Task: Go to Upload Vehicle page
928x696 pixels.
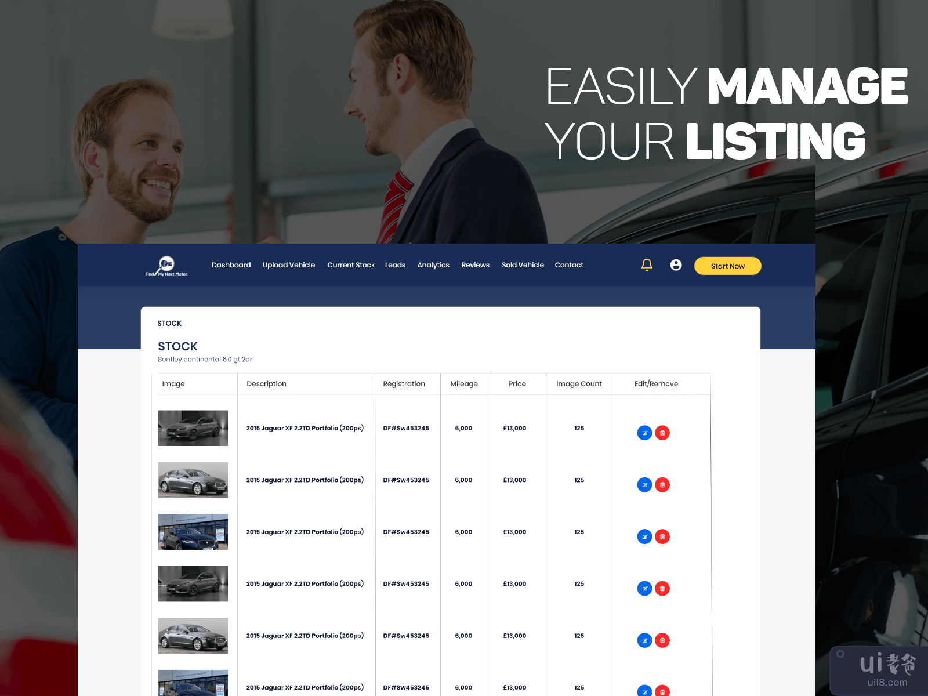Action: point(289,265)
